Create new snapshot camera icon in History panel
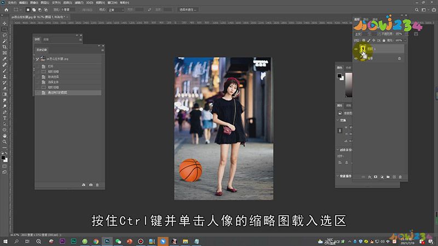 [x=91, y=185]
